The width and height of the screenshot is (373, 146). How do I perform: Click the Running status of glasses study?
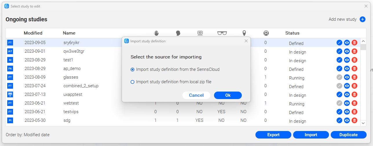297,78
